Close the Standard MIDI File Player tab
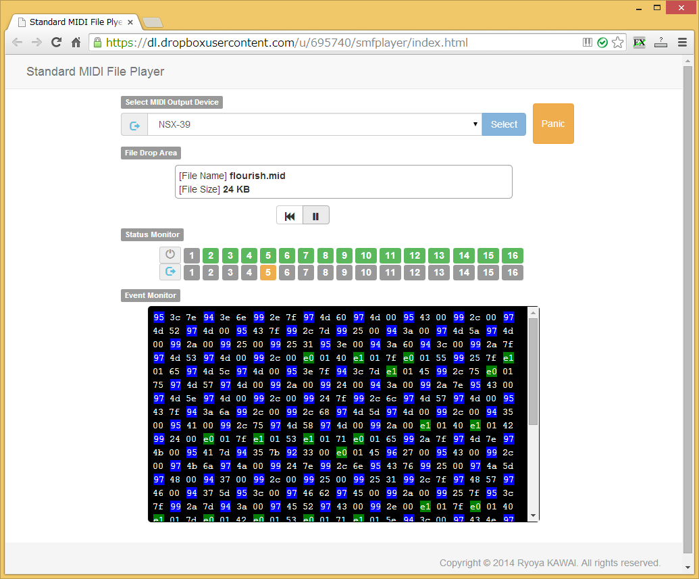The image size is (699, 579). click(x=130, y=22)
